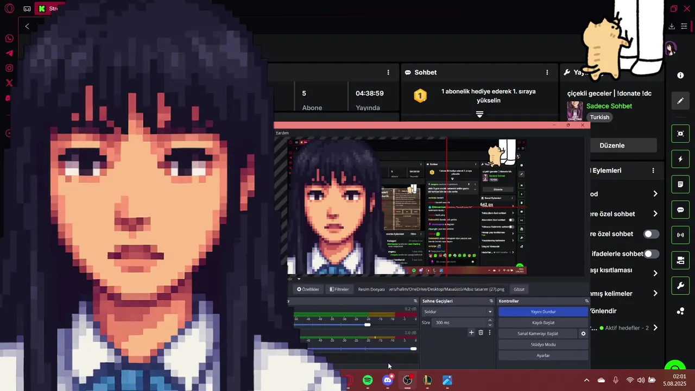
Task: Toggle the first 'özel sohbet' switch
Action: click(651, 234)
